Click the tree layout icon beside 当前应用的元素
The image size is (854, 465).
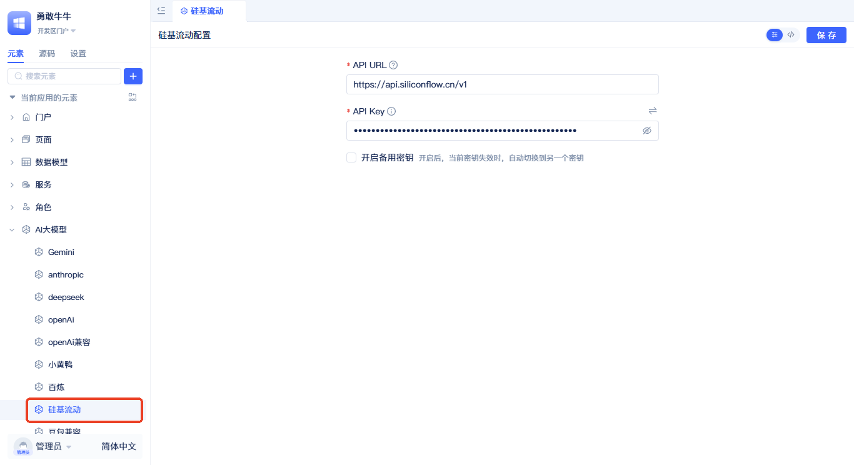[133, 97]
